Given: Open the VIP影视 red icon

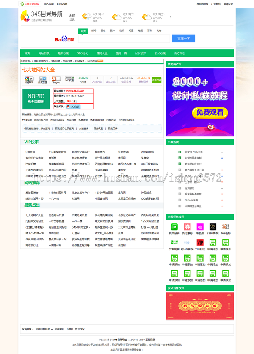Looking at the screenshot, I should 200,243.
